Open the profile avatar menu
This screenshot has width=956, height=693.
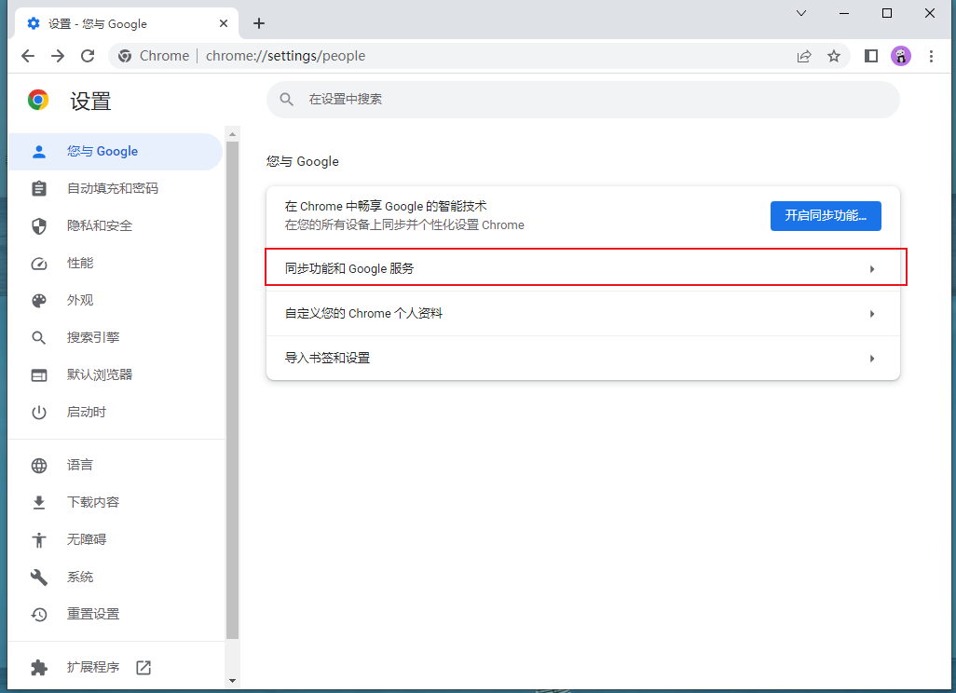pos(900,56)
